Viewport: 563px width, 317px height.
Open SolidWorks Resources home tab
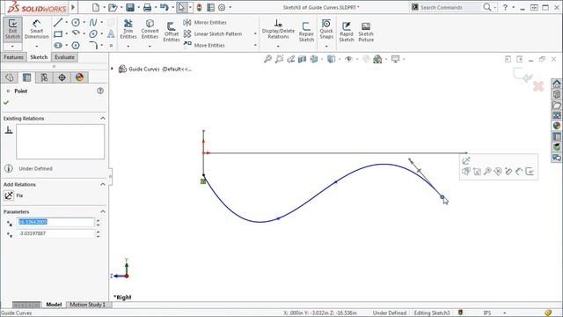(557, 84)
